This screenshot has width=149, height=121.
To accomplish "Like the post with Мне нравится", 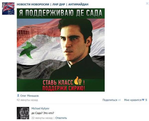I will (133, 100).
